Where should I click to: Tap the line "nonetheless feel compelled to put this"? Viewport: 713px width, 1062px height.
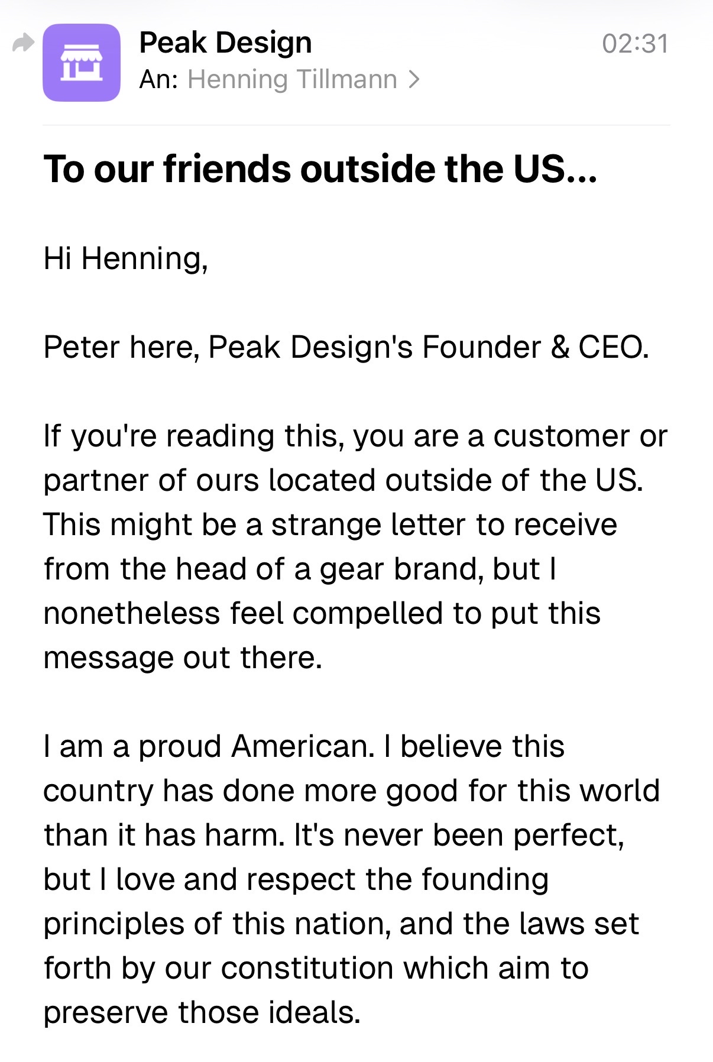click(322, 613)
